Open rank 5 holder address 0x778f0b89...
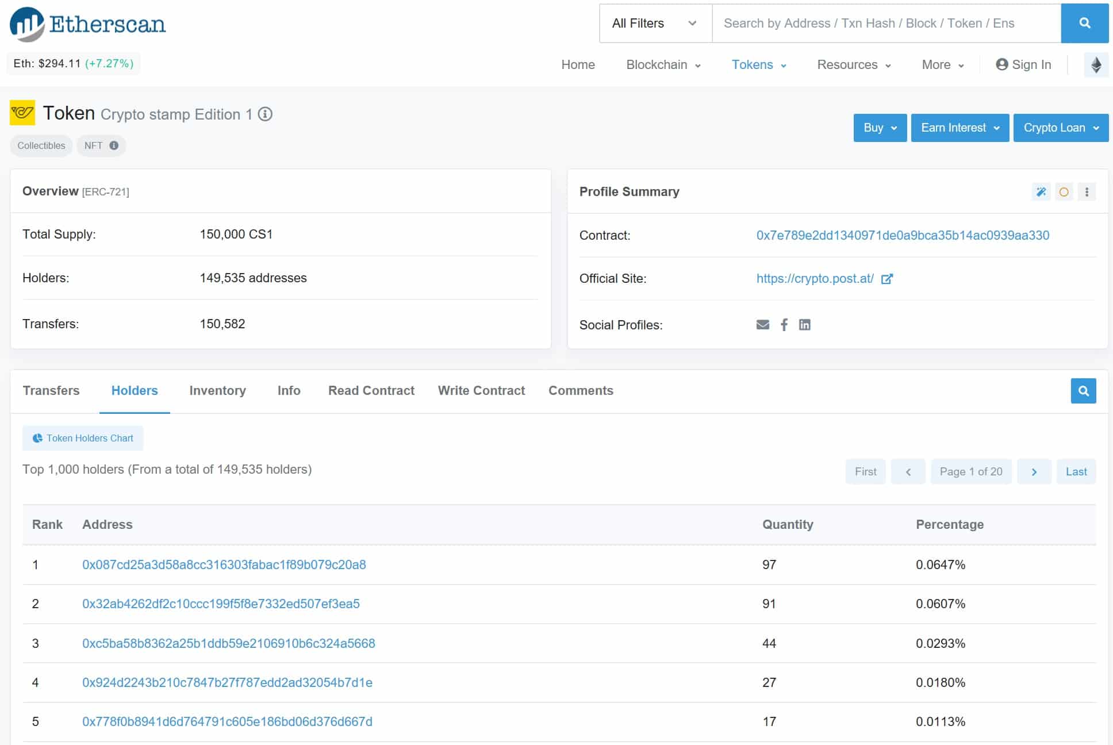 227,721
